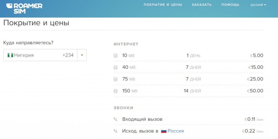Click the Россия destination link
Image resolution: width=278 pixels, height=139 pixels.
[x=176, y=131]
